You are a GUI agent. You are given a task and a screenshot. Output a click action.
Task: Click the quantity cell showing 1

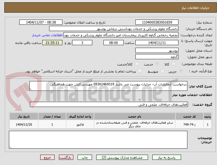pos(52,124)
